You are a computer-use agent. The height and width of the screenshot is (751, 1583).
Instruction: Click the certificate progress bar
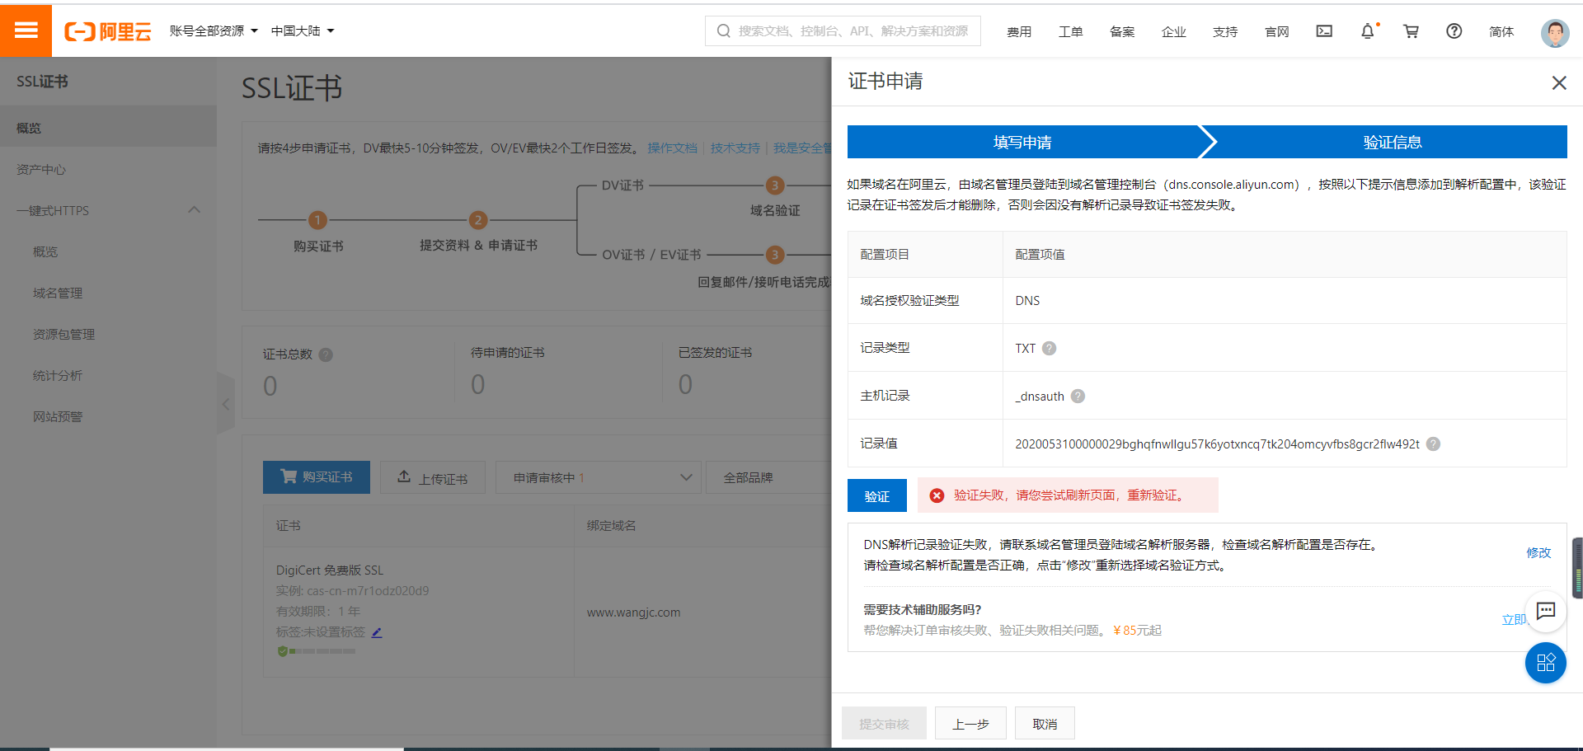point(322,651)
